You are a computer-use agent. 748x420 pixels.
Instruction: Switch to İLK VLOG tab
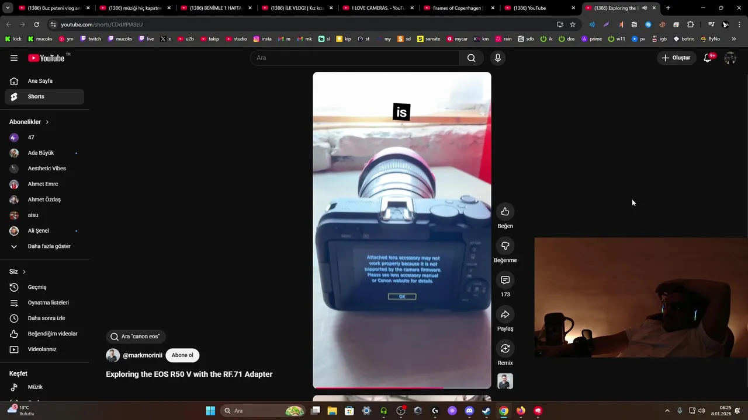coord(297,8)
